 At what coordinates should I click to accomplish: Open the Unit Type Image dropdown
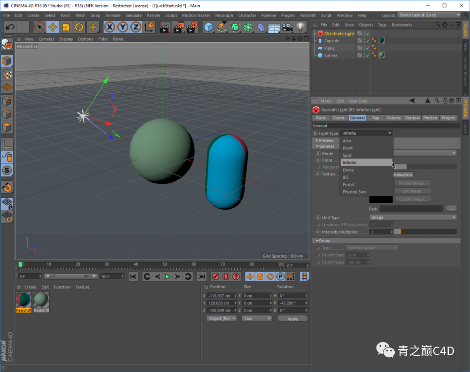(x=413, y=217)
